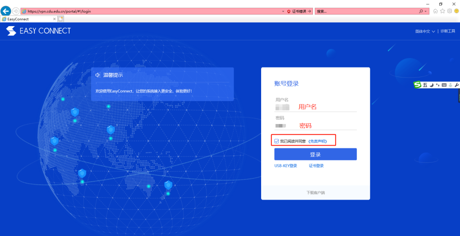Toggle the IME punctuation mode button
This screenshot has width=460, height=236.
[x=438, y=85]
